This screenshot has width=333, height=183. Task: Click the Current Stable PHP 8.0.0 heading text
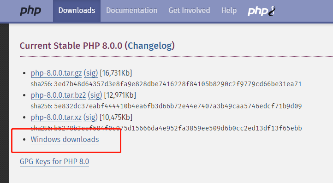[71, 46]
